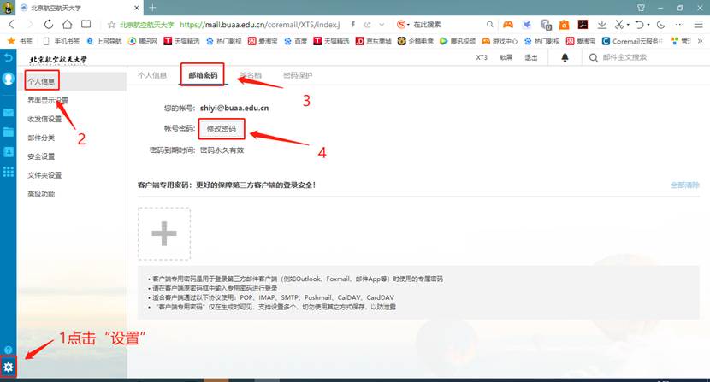This screenshot has height=382, width=710.
Task: Switch to the 密码保护 tab
Action: [x=297, y=75]
